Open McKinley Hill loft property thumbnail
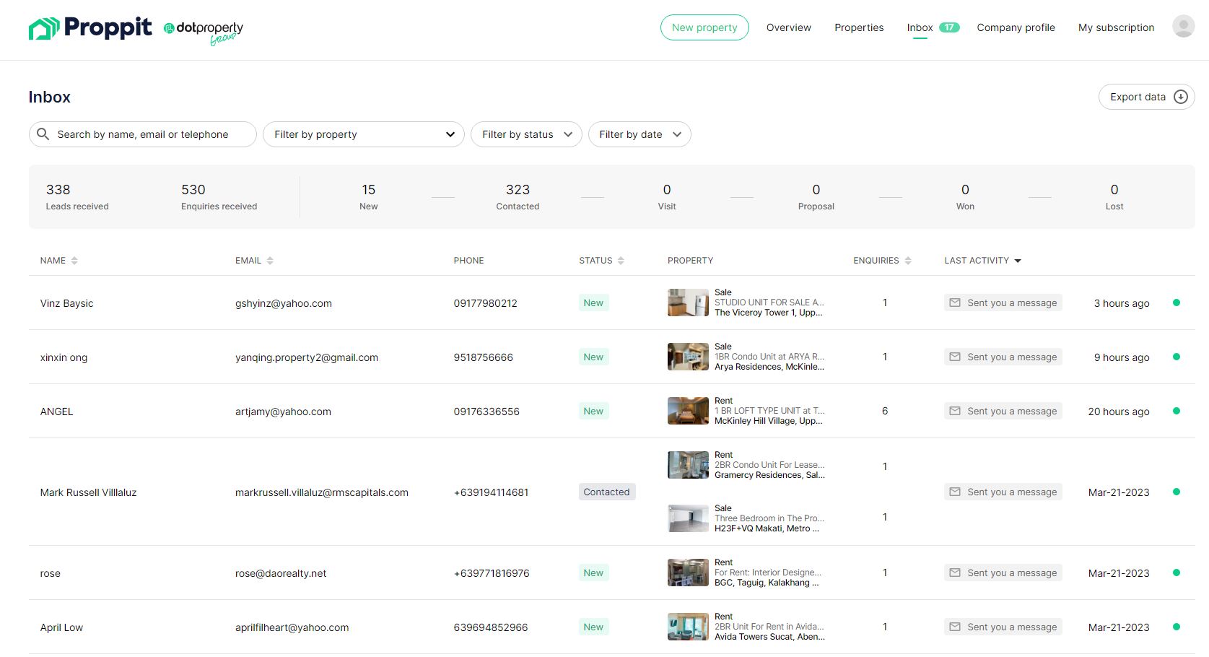Screen dimensions: 1209x657 click(x=688, y=411)
